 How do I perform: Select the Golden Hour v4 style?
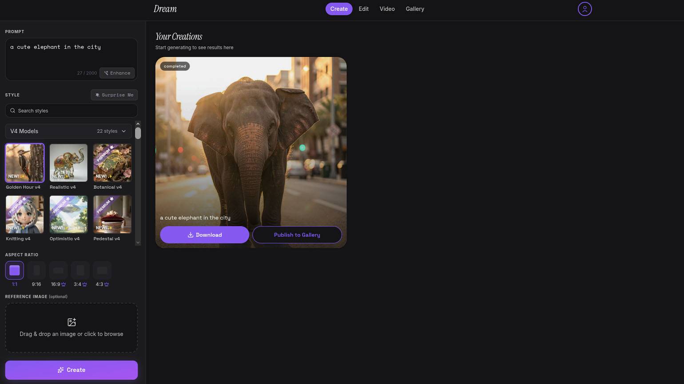coord(24,163)
